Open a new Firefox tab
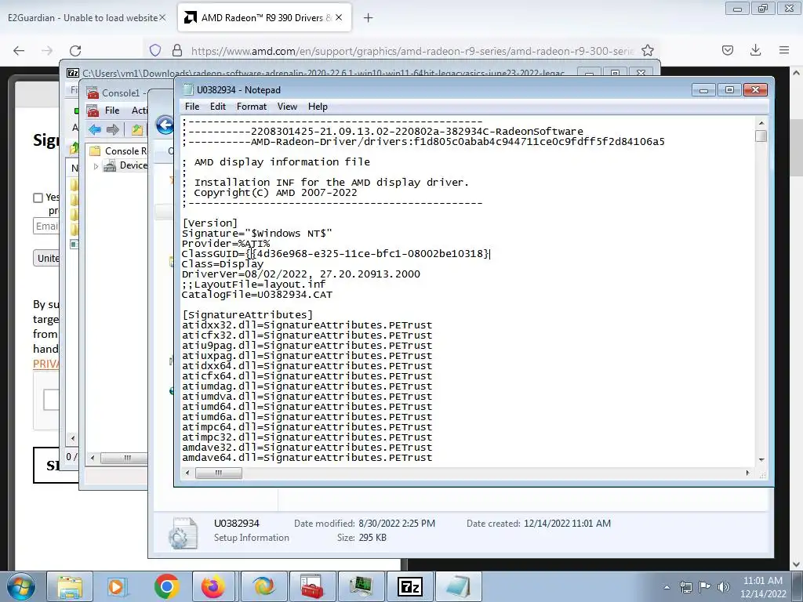Viewport: 803px width, 602px height. point(368,18)
